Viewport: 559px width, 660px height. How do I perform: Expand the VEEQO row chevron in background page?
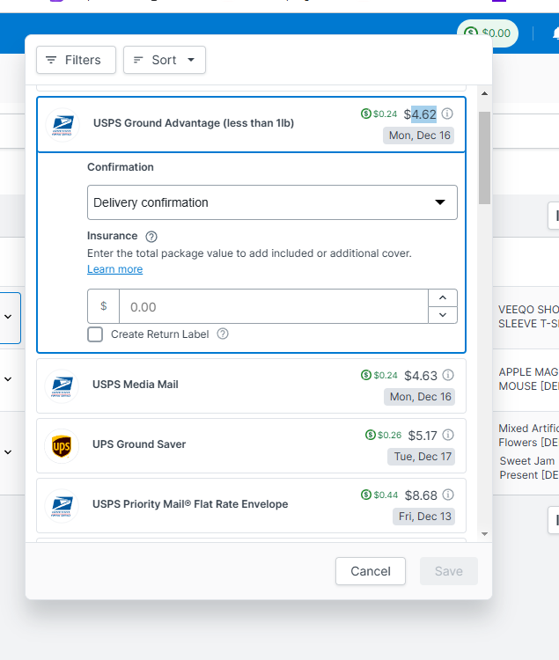8,317
